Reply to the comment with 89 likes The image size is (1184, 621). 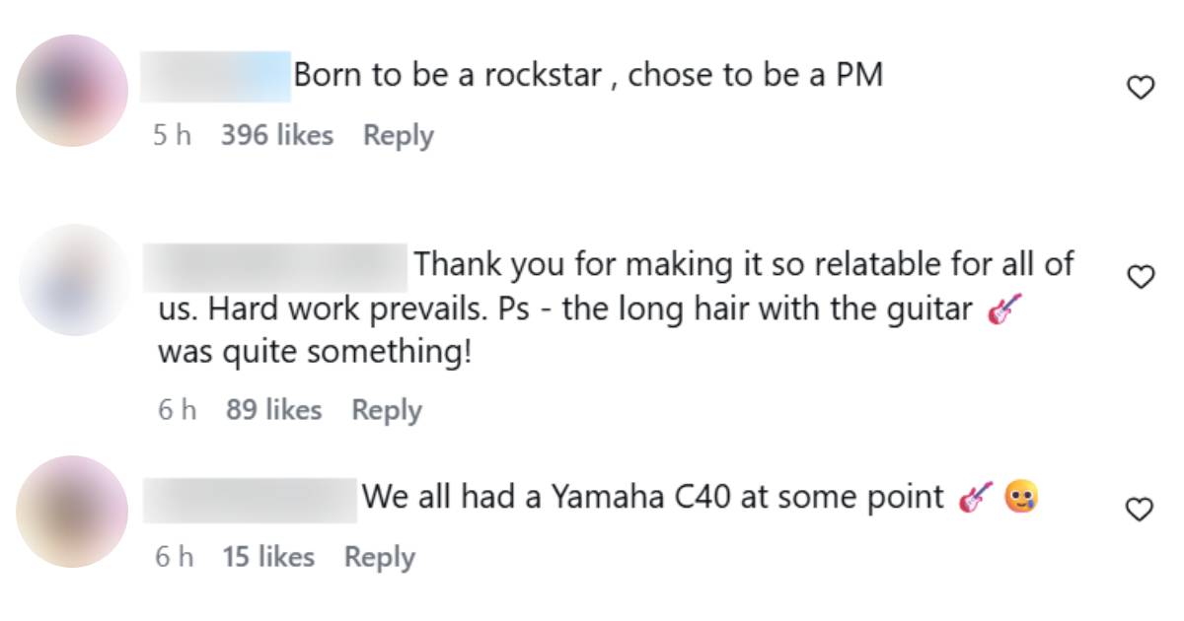click(x=387, y=410)
